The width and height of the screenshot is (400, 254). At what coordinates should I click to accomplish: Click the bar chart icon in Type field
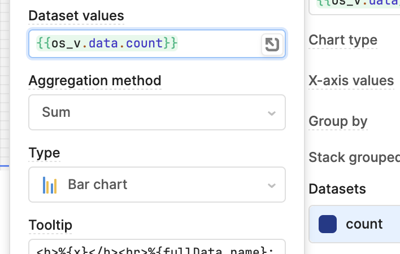point(50,185)
